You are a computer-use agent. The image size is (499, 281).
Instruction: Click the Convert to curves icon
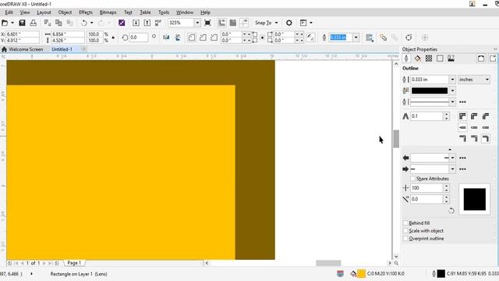coord(409,37)
